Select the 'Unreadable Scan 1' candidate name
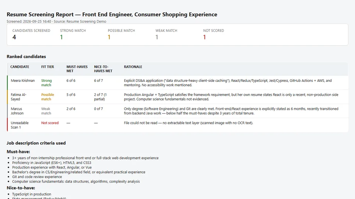The height and width of the screenshot is (199, 355). [20, 125]
